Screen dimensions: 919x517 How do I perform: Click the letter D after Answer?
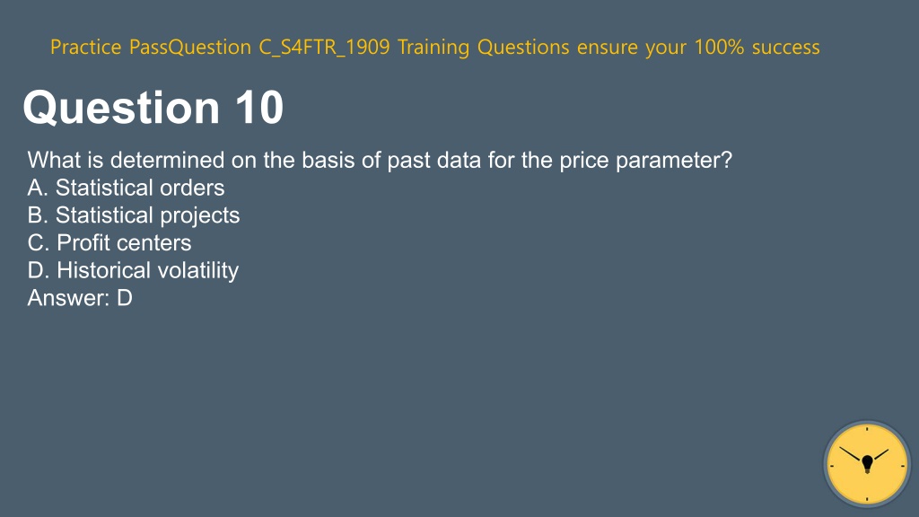coord(125,298)
